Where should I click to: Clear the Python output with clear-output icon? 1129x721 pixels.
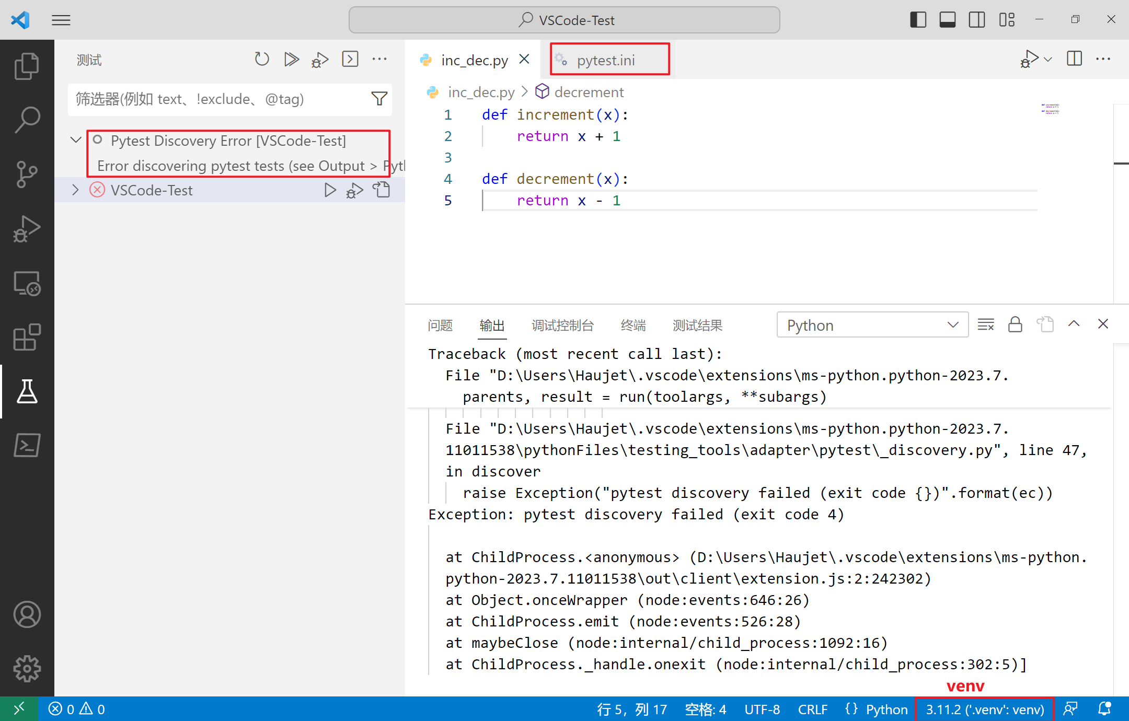click(x=986, y=324)
